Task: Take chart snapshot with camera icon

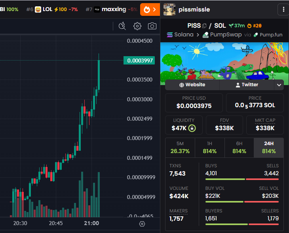Action: (152, 26)
